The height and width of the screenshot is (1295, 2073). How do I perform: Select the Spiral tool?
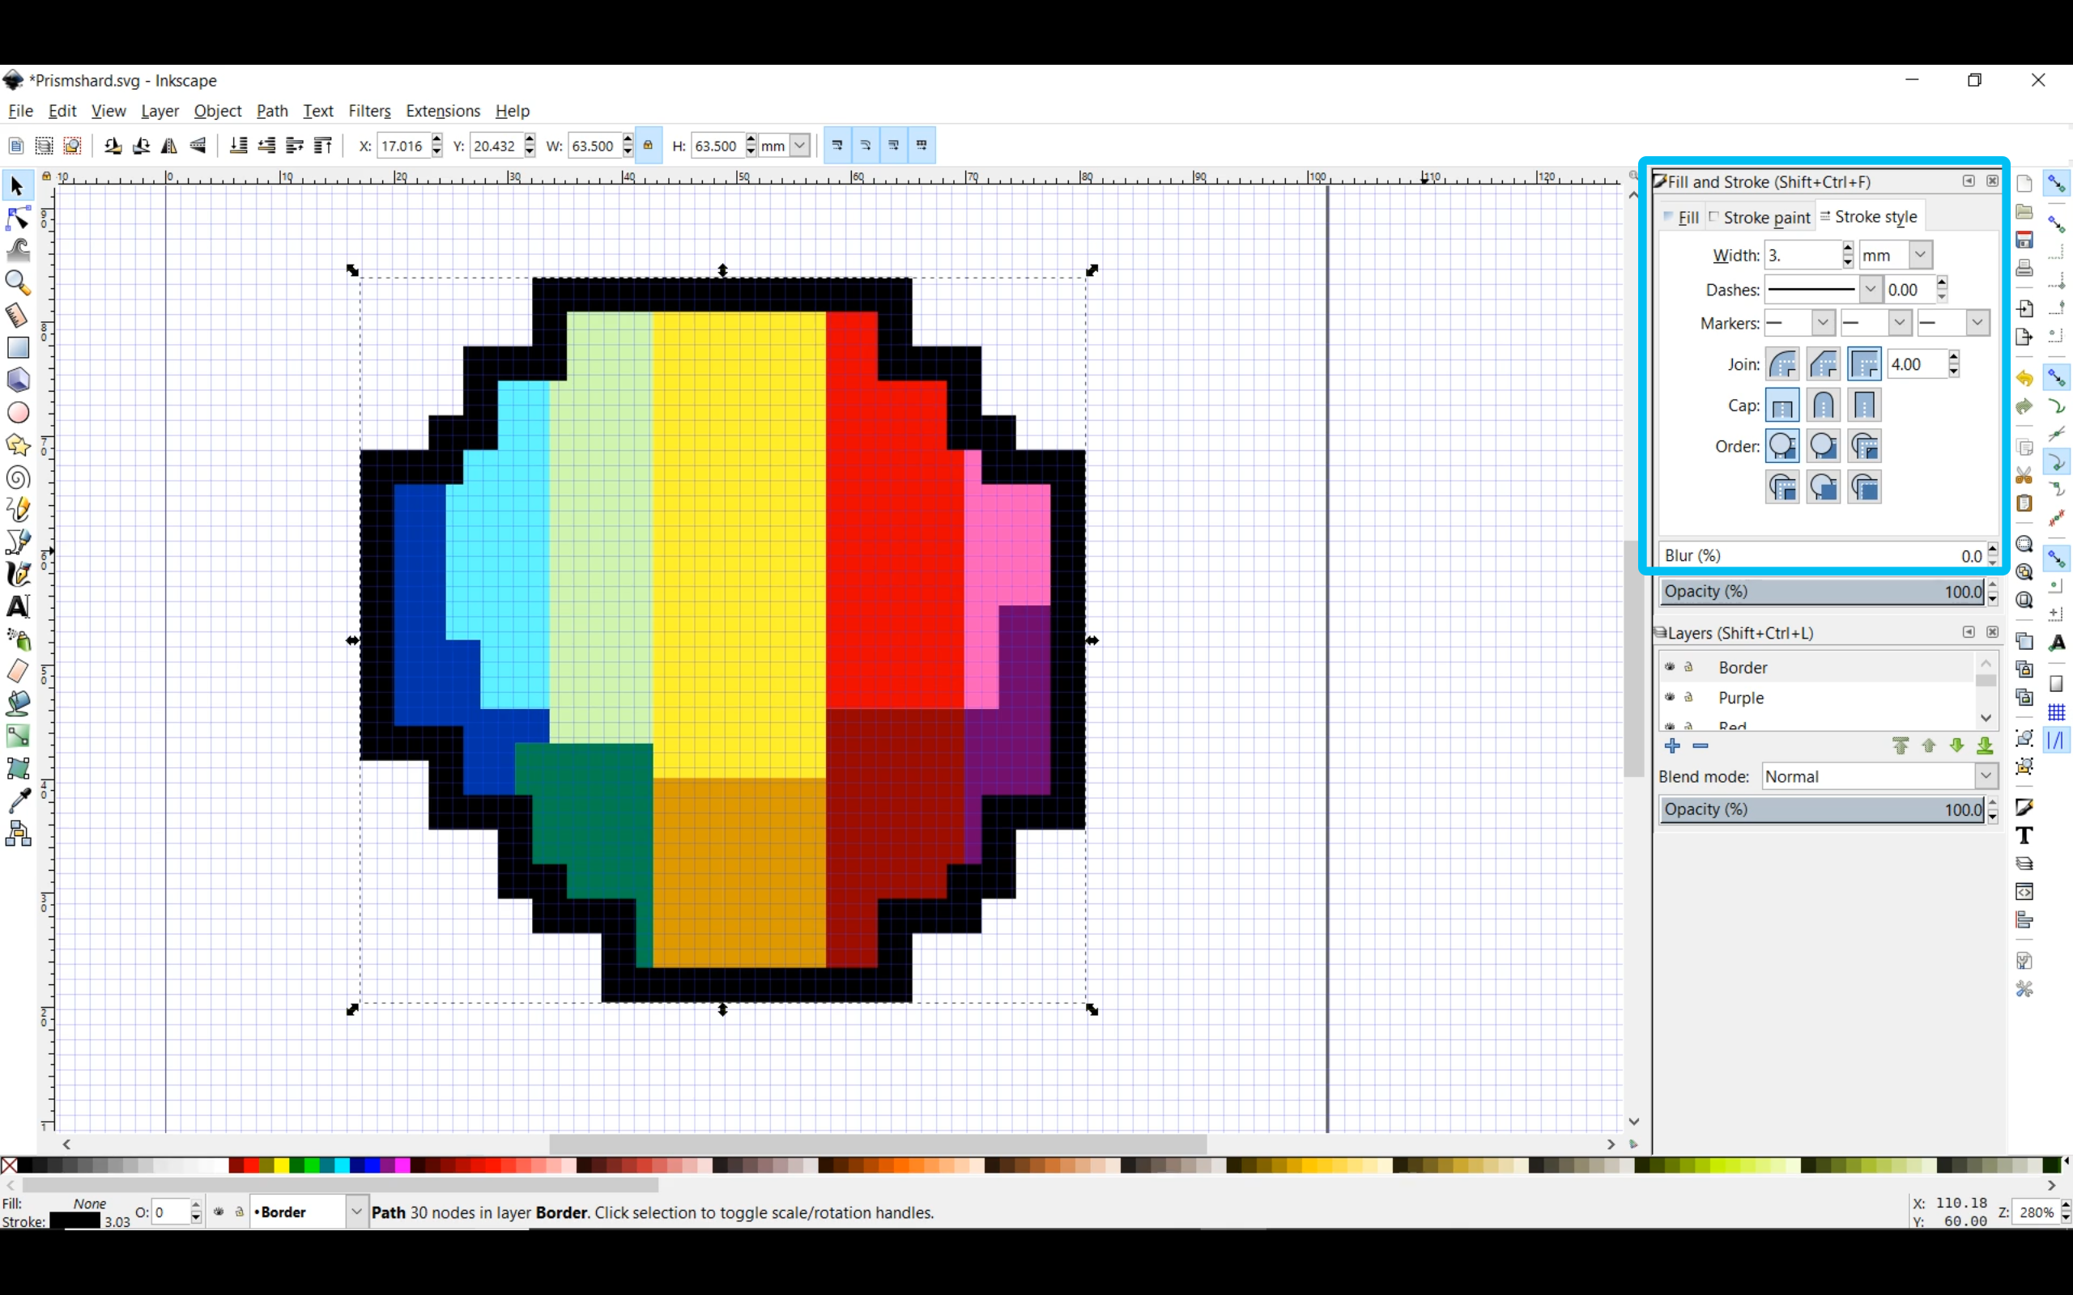pyautogui.click(x=18, y=477)
